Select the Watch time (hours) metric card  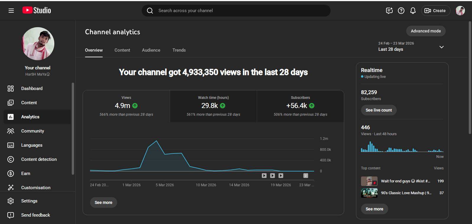(213, 106)
